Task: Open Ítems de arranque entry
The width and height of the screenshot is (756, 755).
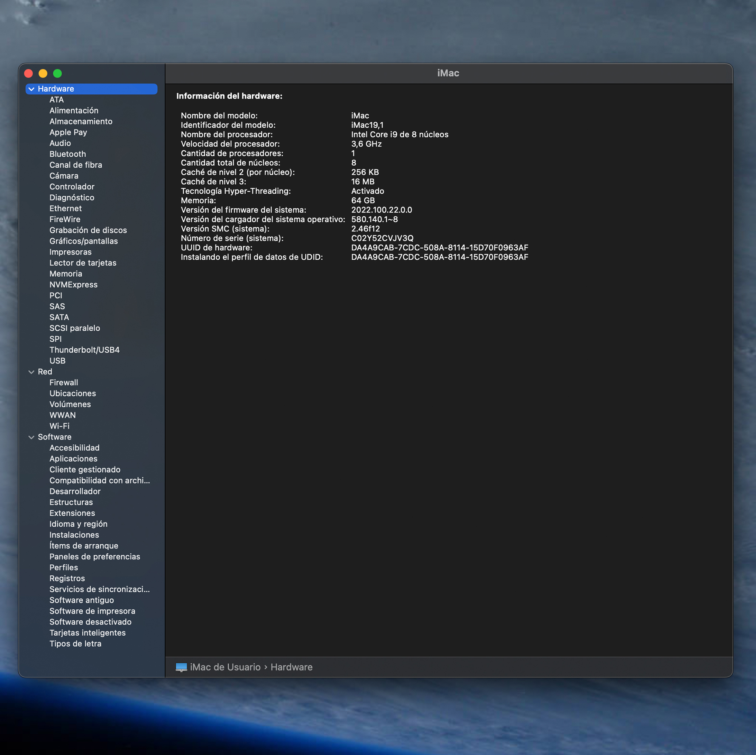Action: click(x=83, y=545)
